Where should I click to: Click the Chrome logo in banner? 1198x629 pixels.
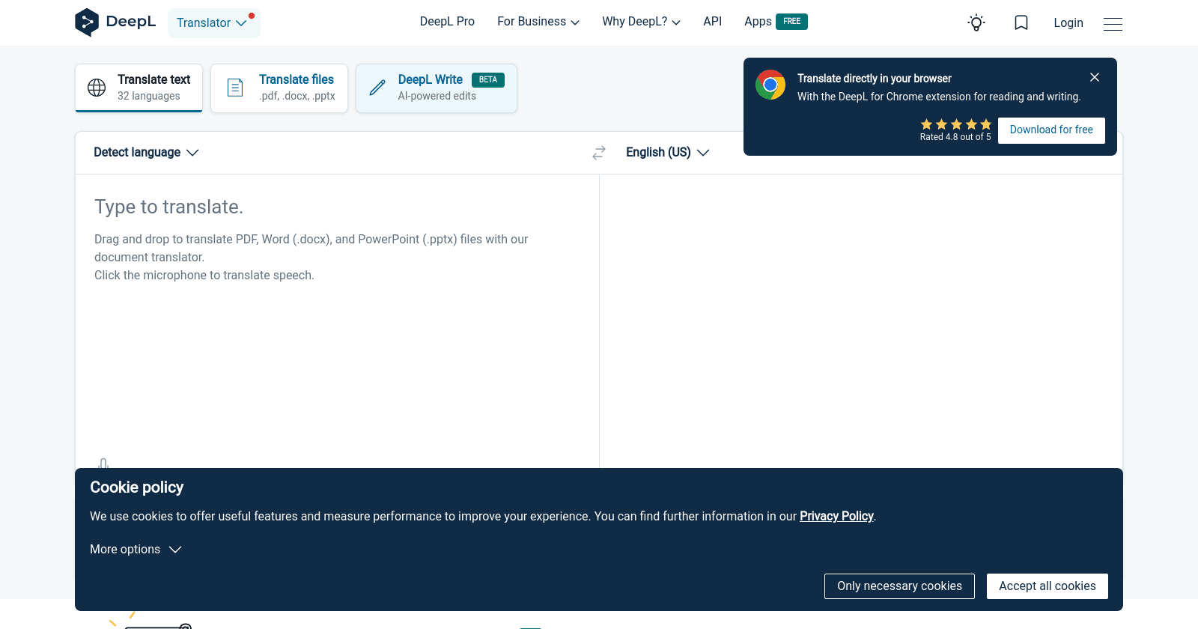(770, 85)
